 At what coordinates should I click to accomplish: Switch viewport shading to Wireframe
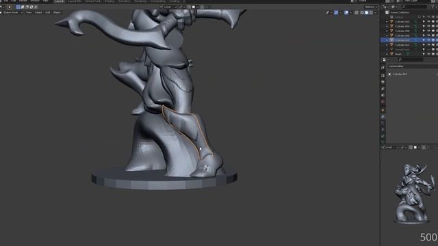click(x=362, y=12)
